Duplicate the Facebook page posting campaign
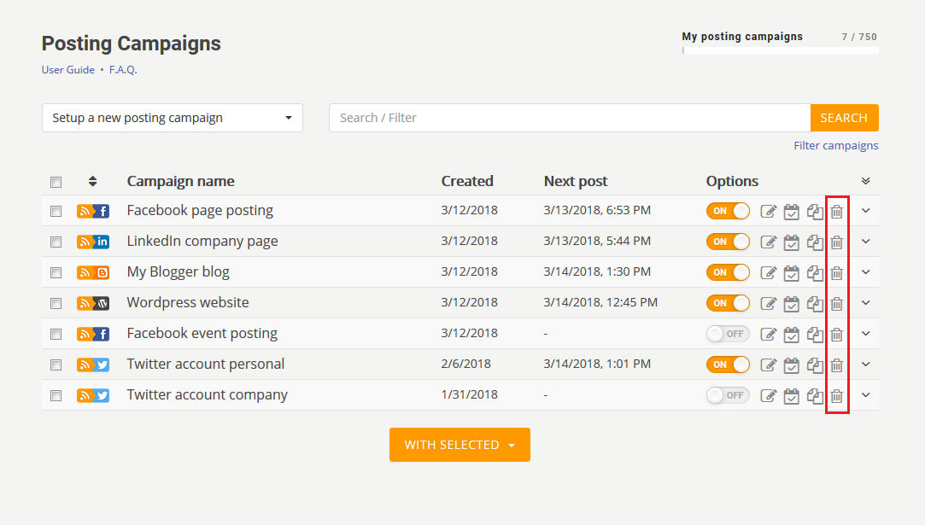925x525 pixels. [815, 211]
